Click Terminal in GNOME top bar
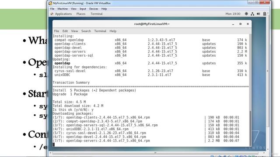 pyautogui.click(x=96, y=14)
